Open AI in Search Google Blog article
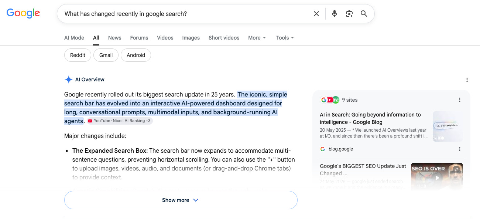The image size is (480, 223). click(370, 118)
